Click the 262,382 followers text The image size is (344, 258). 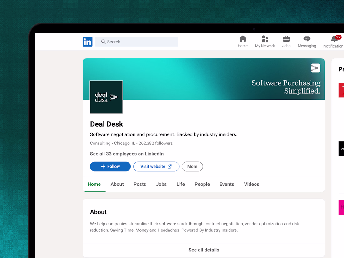coord(155,143)
